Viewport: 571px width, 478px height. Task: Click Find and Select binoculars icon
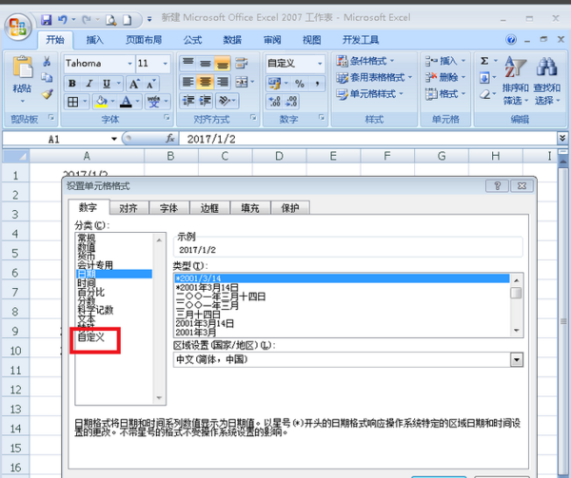click(x=546, y=67)
